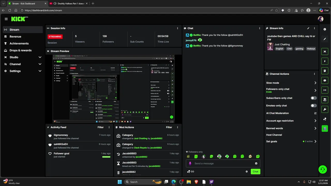The width and height of the screenshot is (331, 186).
Task: Click Host Channel action
Action: (274, 135)
